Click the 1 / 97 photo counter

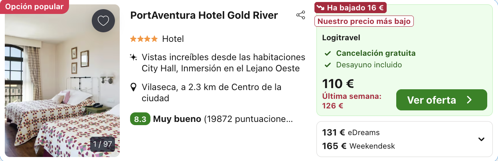(103, 144)
